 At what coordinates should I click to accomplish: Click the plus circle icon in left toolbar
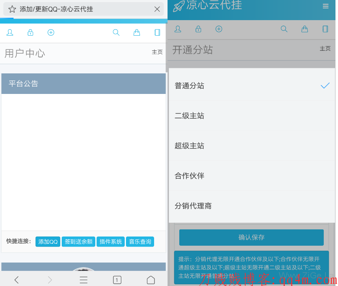(x=51, y=33)
